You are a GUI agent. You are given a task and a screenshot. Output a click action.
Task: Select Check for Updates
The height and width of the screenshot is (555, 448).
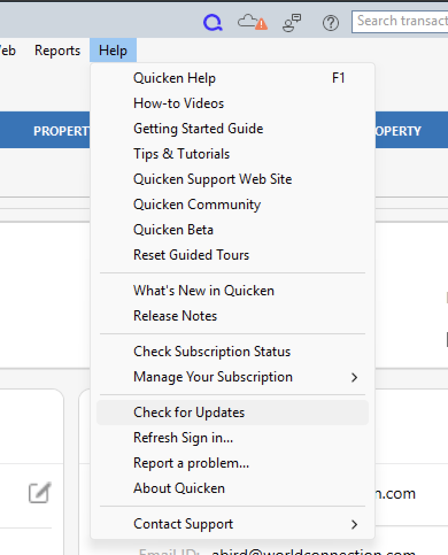(x=189, y=413)
